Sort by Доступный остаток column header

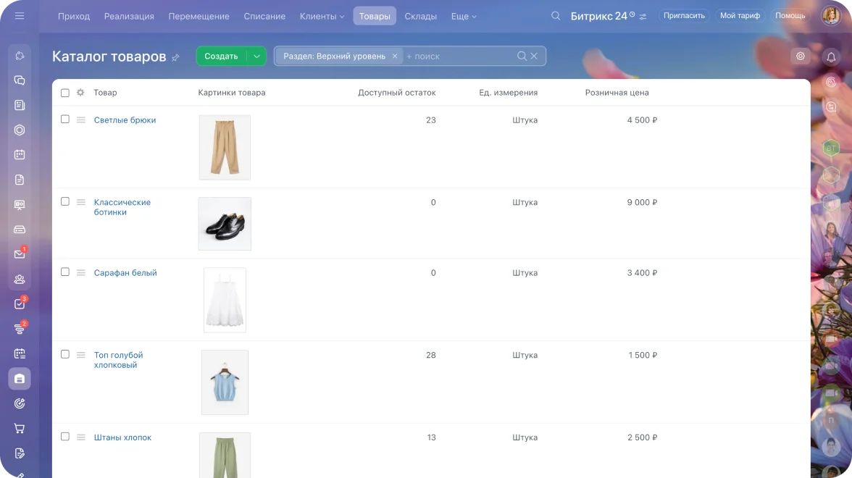(397, 93)
